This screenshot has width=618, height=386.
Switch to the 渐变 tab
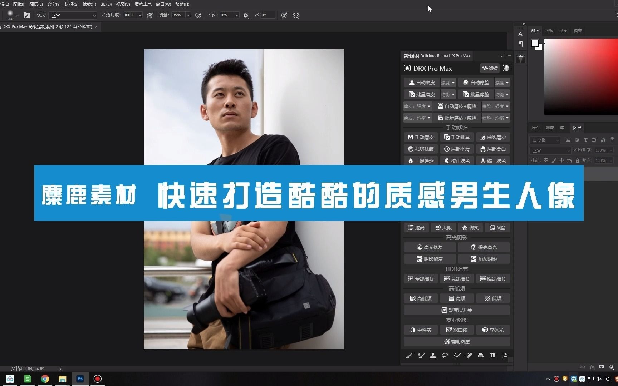pos(564,30)
